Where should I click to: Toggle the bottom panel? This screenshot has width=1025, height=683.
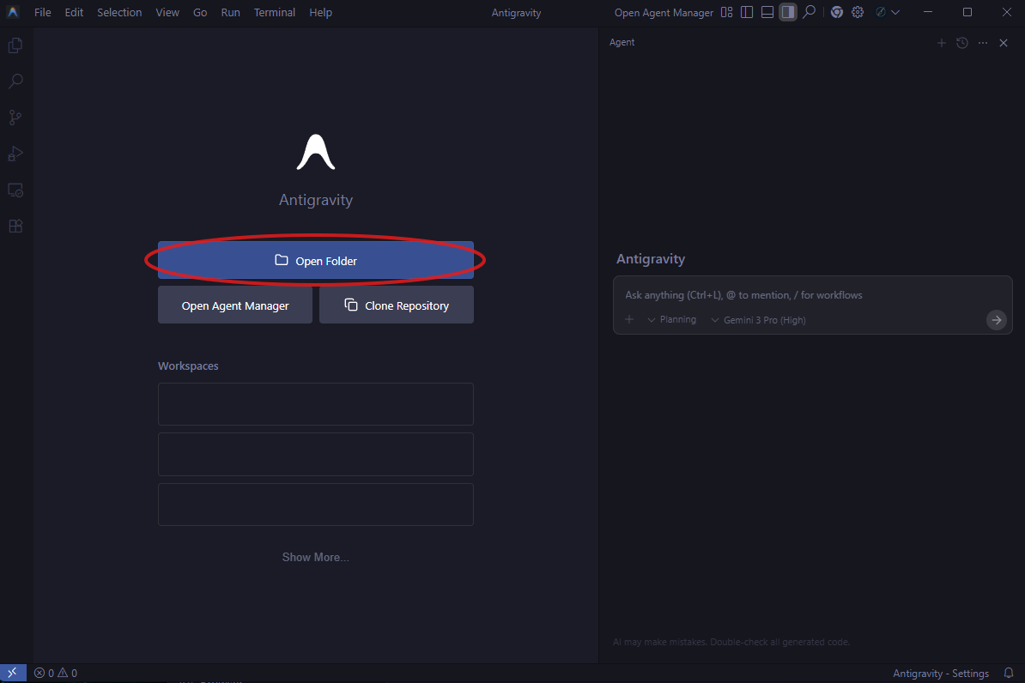(767, 12)
